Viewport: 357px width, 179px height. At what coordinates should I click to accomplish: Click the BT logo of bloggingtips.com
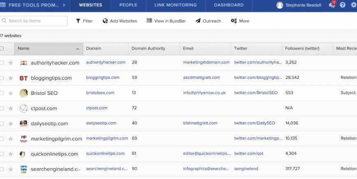23,78
